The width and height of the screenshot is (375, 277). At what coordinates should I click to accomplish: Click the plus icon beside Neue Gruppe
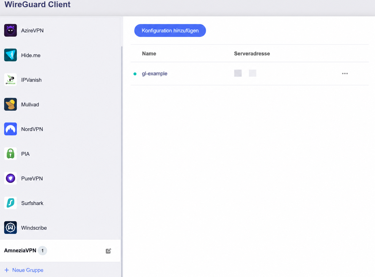7,270
